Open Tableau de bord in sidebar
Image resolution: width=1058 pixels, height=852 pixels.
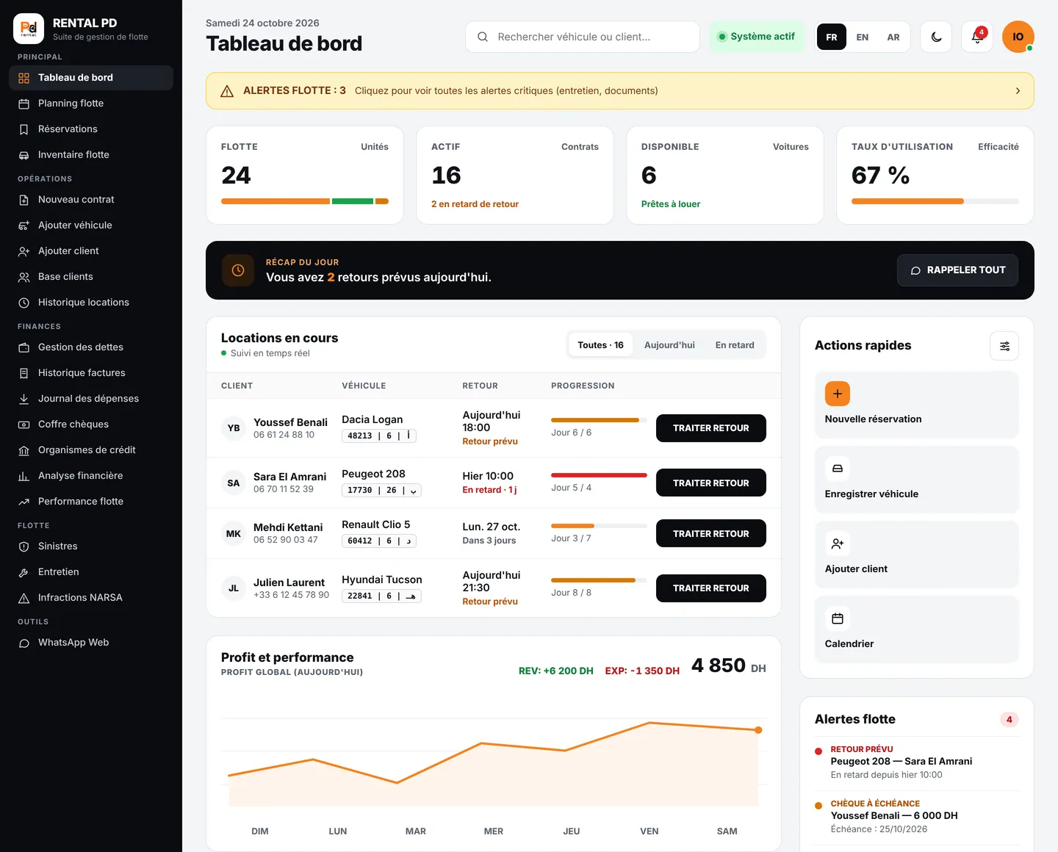point(91,78)
